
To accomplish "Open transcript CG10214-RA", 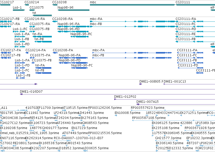I will pyautogui.click(x=27, y=21).
